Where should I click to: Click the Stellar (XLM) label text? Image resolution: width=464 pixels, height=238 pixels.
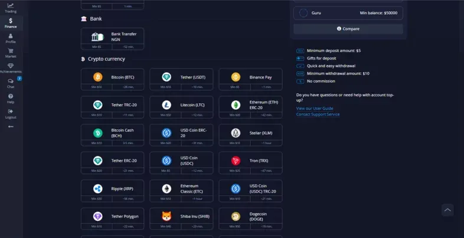pyautogui.click(x=261, y=133)
